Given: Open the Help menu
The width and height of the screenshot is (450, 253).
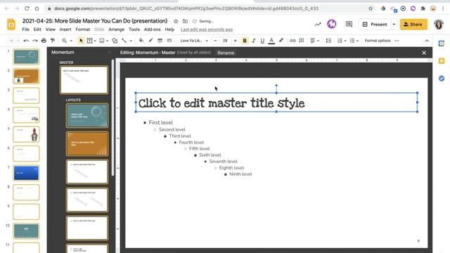Looking at the screenshot, I should 169,30.
